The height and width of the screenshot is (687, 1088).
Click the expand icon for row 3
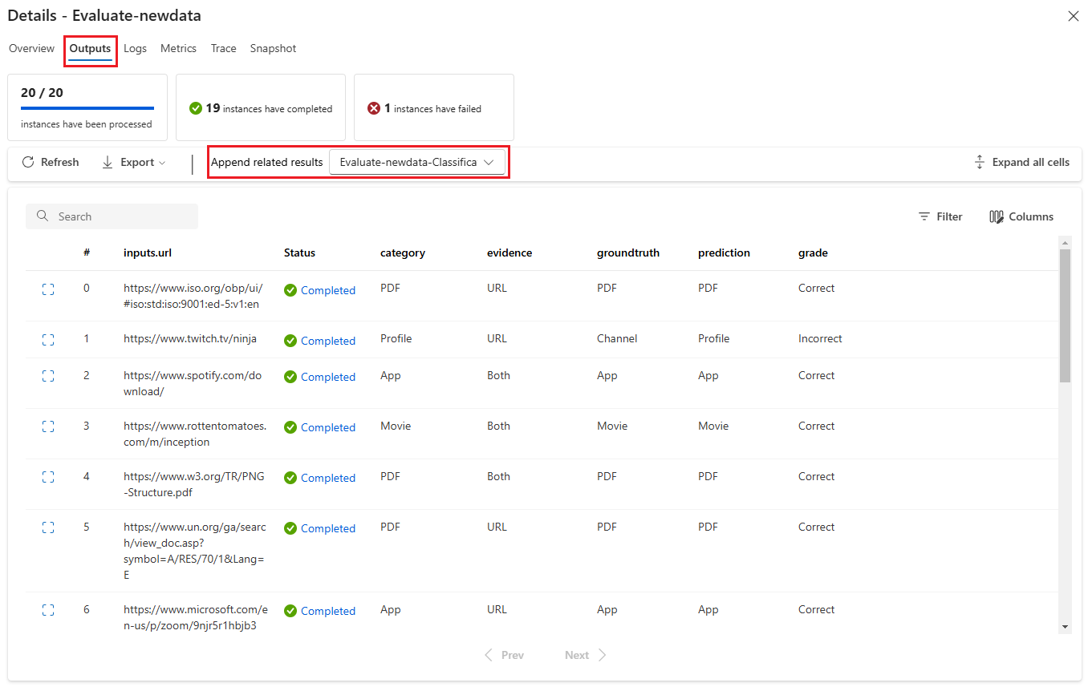[x=48, y=426]
